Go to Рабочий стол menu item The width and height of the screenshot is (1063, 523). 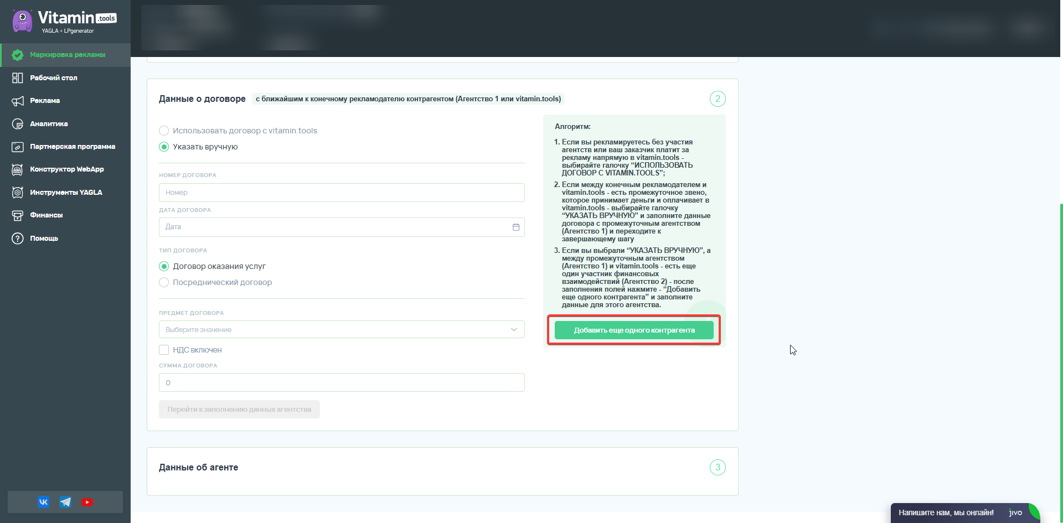point(65,78)
